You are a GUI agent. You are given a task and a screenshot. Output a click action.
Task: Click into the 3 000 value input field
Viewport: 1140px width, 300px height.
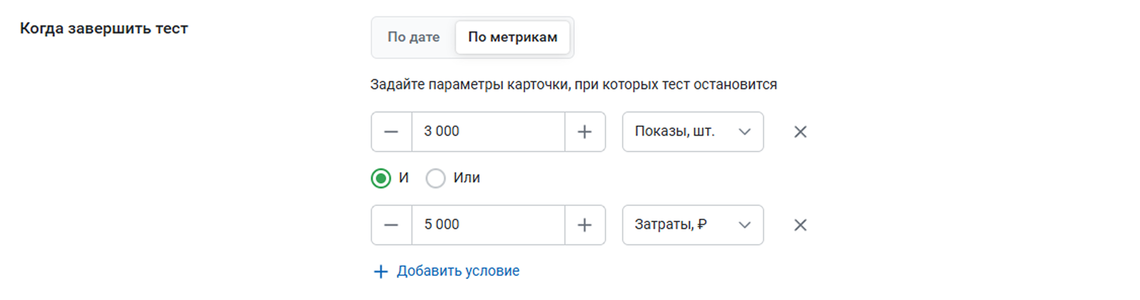pos(488,132)
